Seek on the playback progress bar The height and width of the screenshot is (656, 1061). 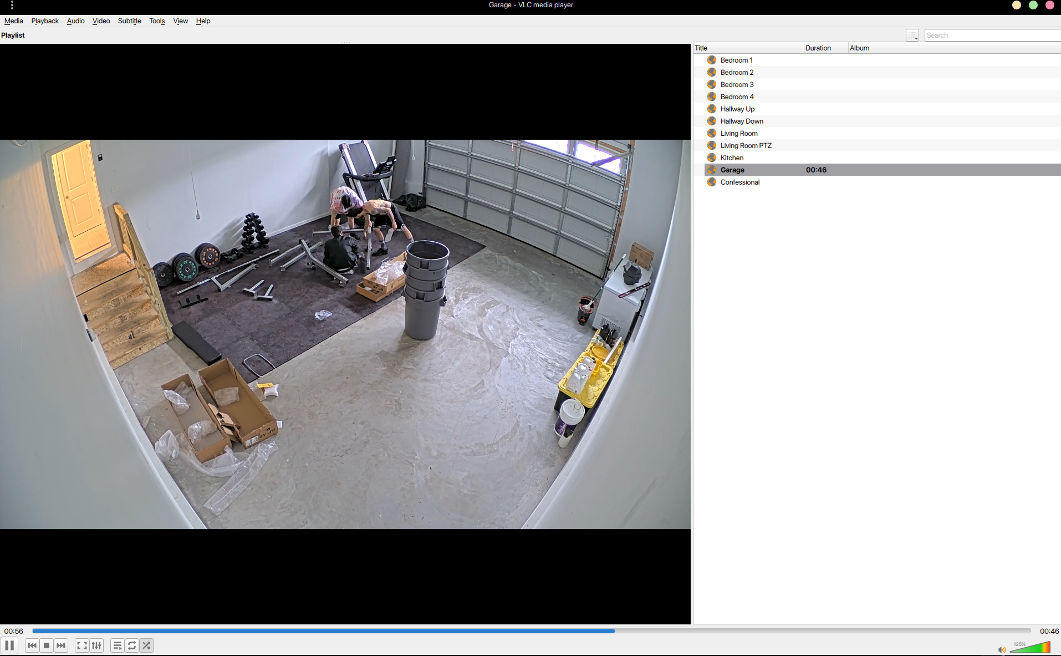click(x=531, y=631)
